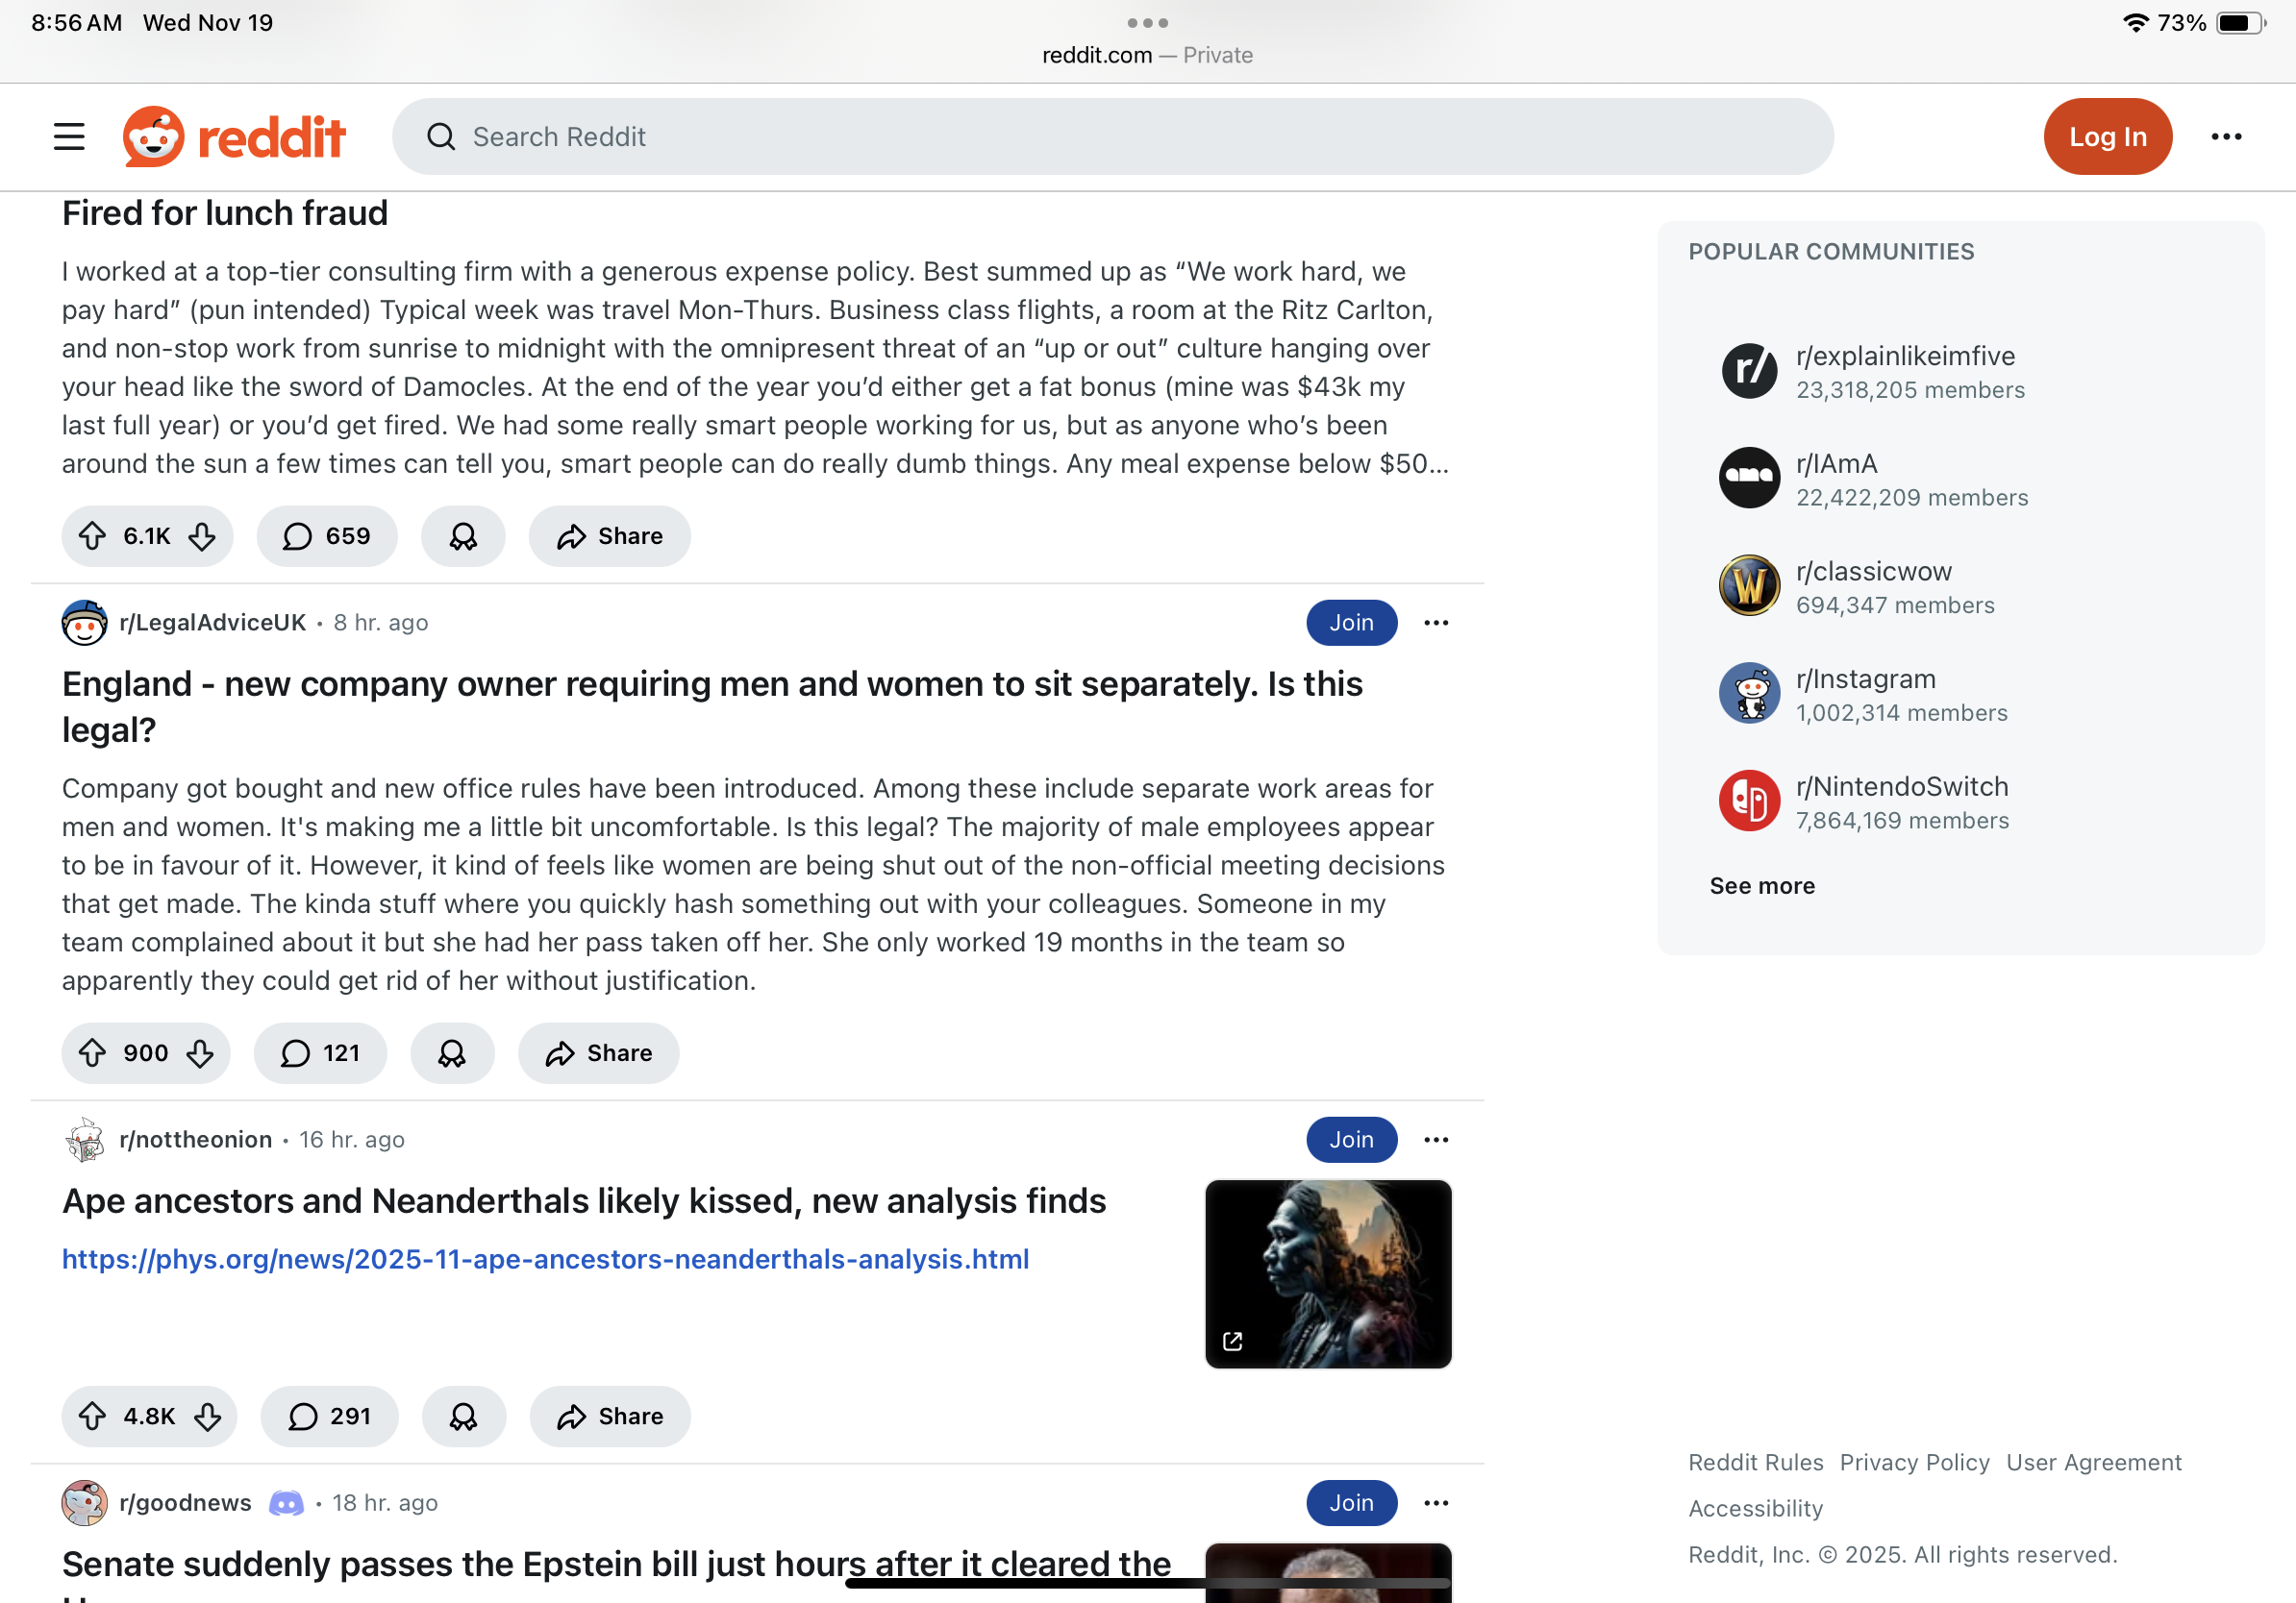
Task: Upvote the 'Fired for lunch fraud' post
Action: (x=93, y=536)
